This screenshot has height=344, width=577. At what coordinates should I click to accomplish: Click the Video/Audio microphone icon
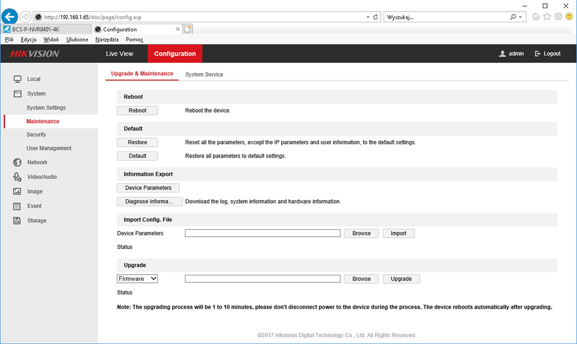(17, 177)
